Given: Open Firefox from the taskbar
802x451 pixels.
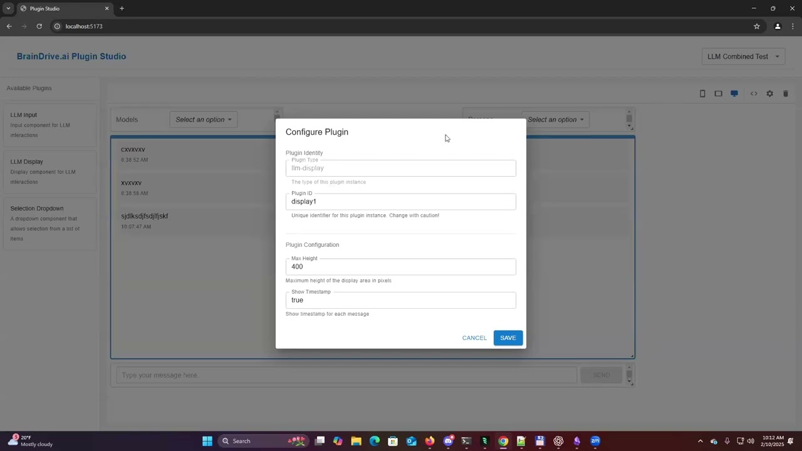Looking at the screenshot, I should [429, 441].
